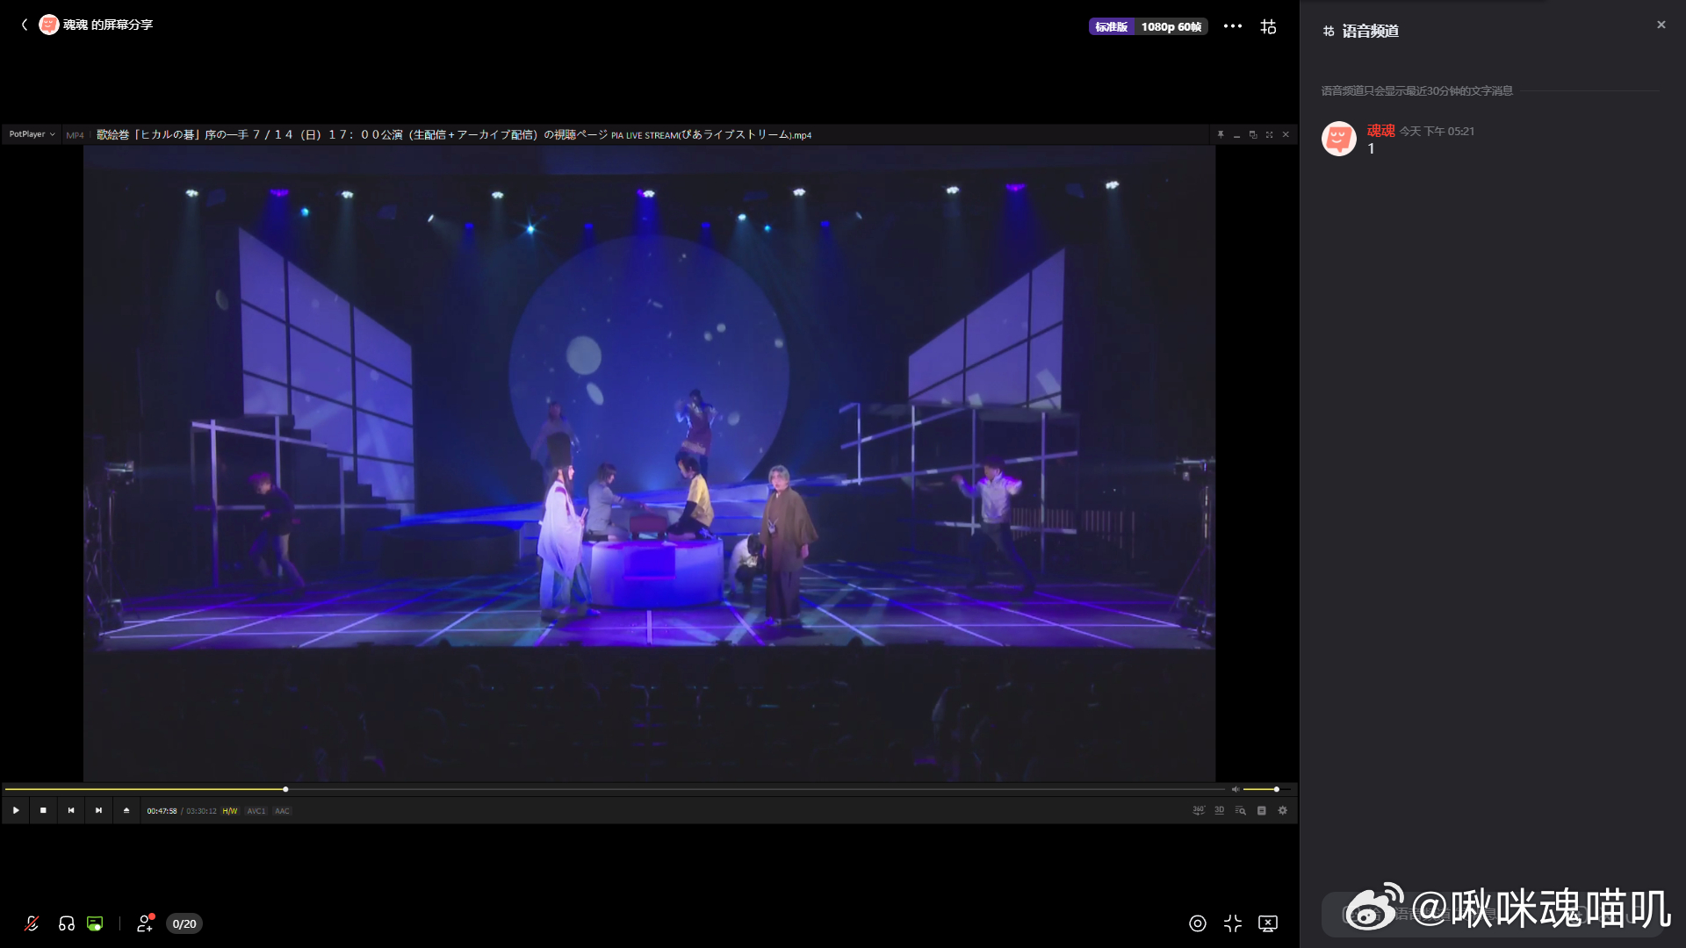1686x948 pixels.
Task: Click the 0/20 member count button
Action: click(184, 923)
